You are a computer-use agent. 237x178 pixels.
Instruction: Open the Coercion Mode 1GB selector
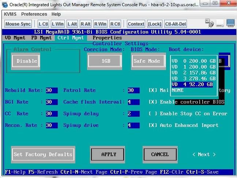pos(105,61)
